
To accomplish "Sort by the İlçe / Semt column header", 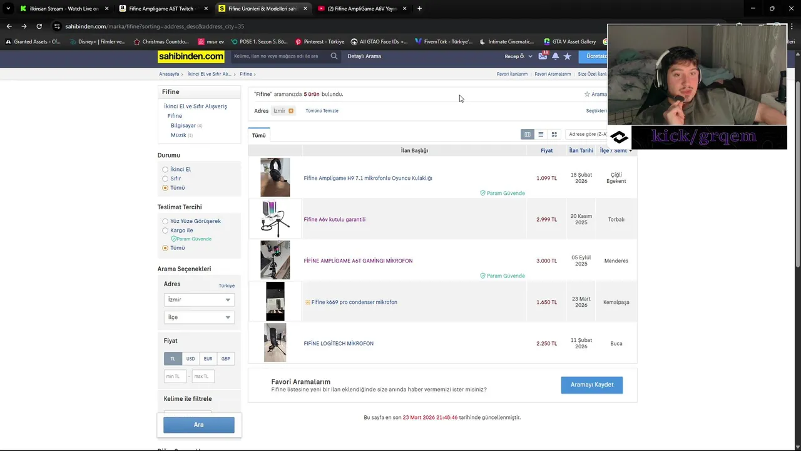I will point(616,150).
